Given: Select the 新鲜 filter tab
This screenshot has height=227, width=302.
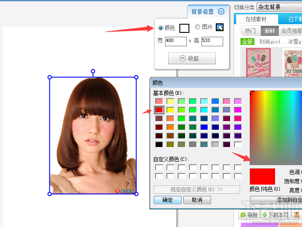Looking at the screenshot, I should pyautogui.click(x=270, y=31).
